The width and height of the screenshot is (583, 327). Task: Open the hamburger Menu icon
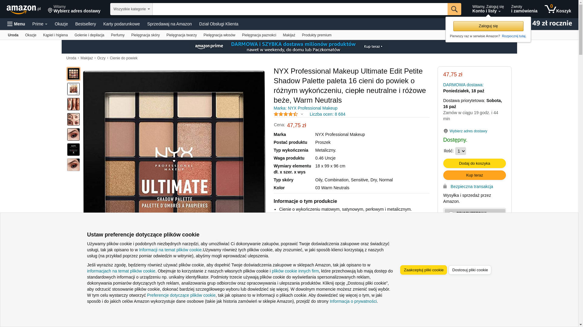coord(10,24)
